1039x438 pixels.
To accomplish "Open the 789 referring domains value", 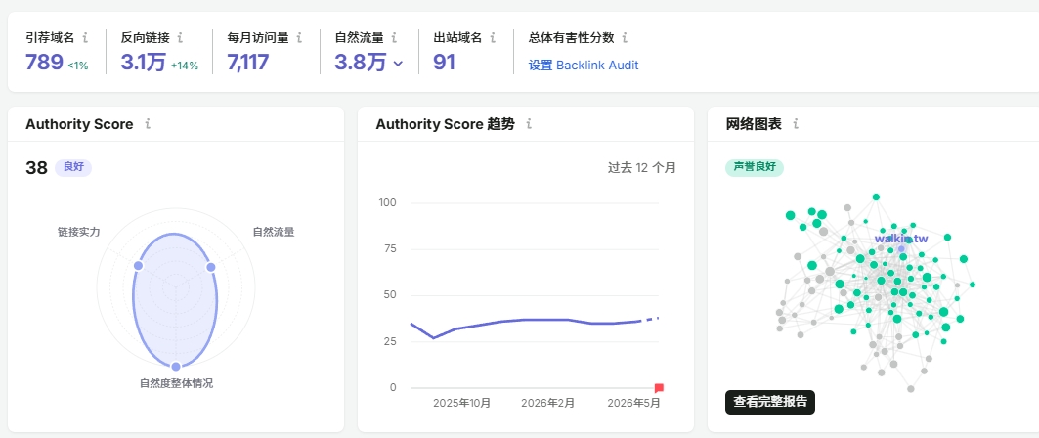I will [44, 63].
